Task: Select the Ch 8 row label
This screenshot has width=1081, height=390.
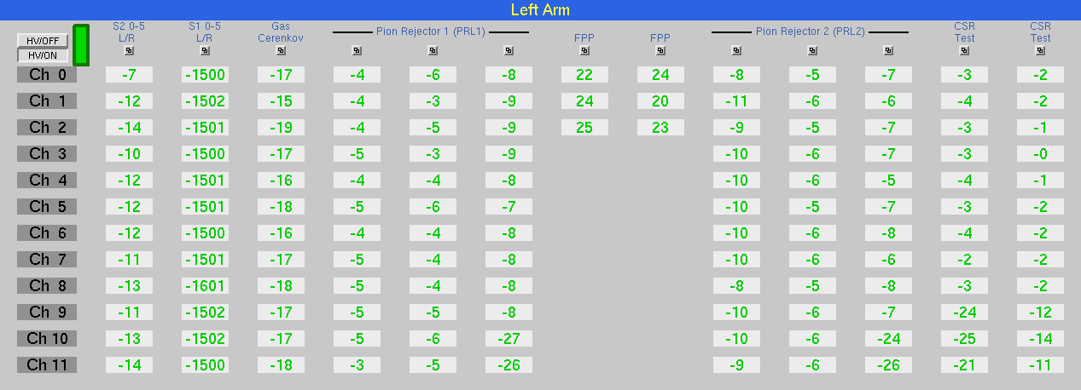Action: coord(47,286)
